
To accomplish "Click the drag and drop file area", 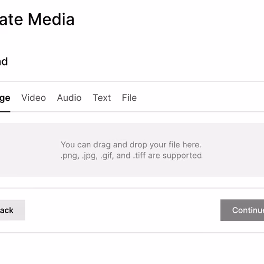I will click(x=132, y=150).
